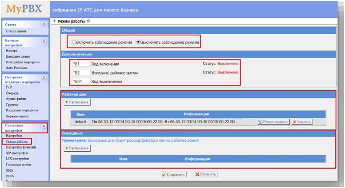Click the Код выключения input field
This screenshot has height=188, width=345.
tap(81, 81)
